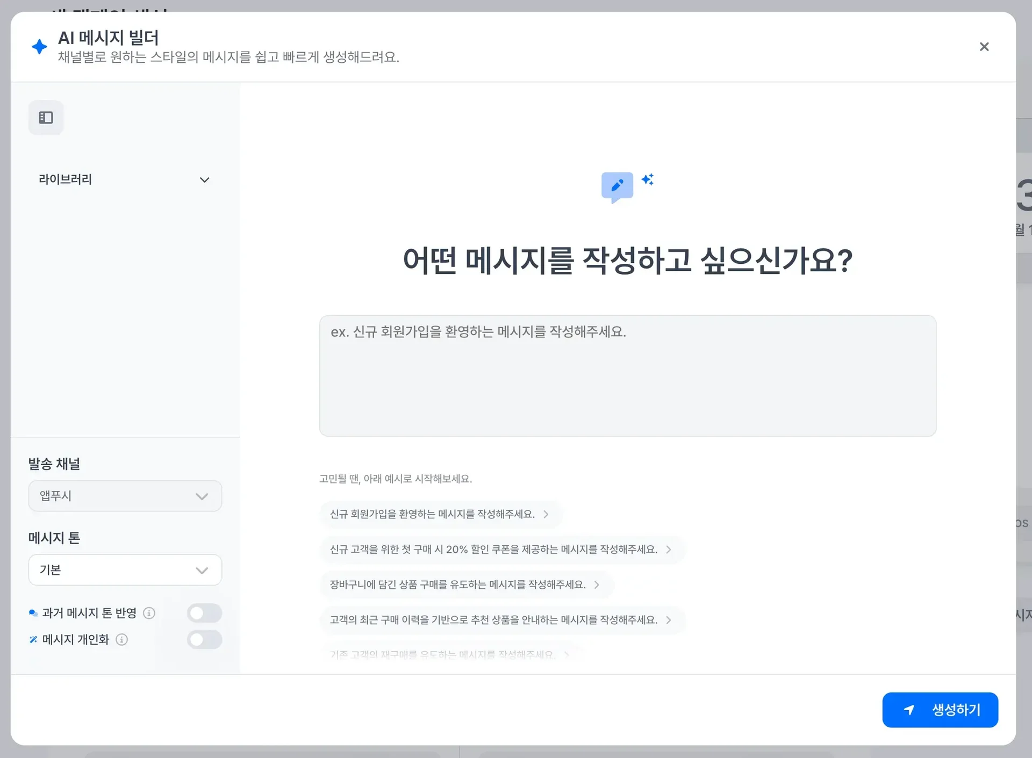
Task: Click info icon beside 메시지 개인화
Action: 122,639
